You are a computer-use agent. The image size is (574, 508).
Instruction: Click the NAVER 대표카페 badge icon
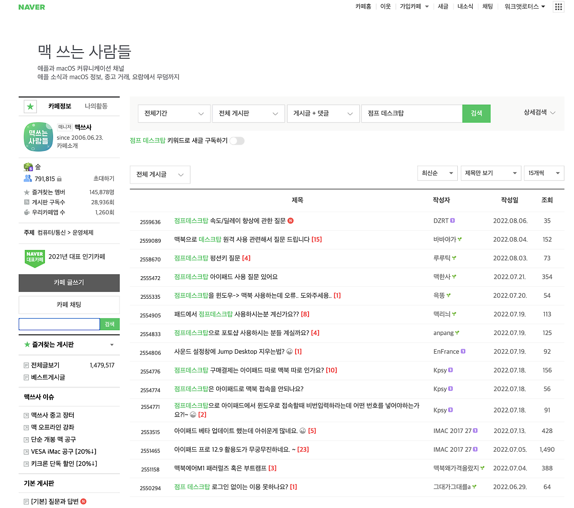point(35,258)
